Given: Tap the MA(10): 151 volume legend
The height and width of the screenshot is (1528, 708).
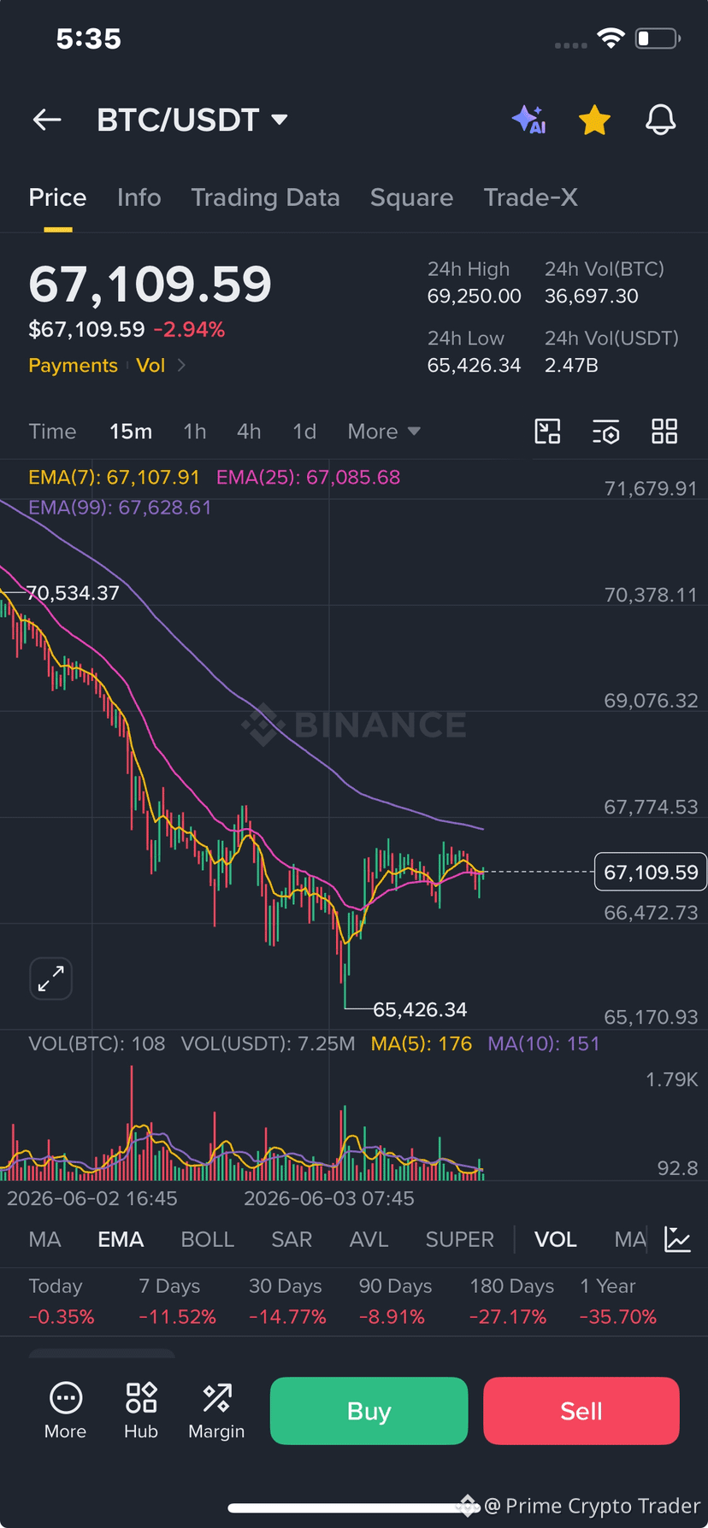Looking at the screenshot, I should click(x=544, y=1043).
